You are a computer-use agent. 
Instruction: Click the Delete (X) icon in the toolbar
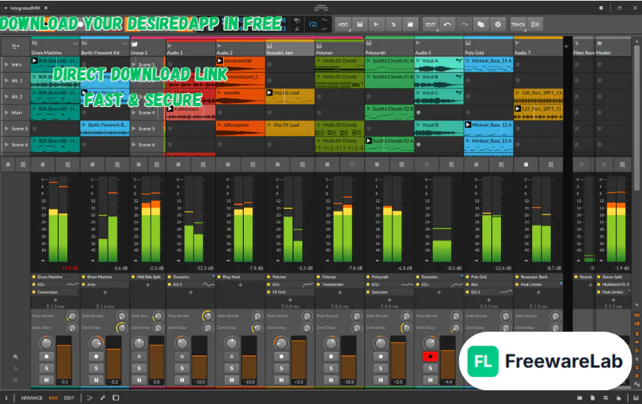498,24
